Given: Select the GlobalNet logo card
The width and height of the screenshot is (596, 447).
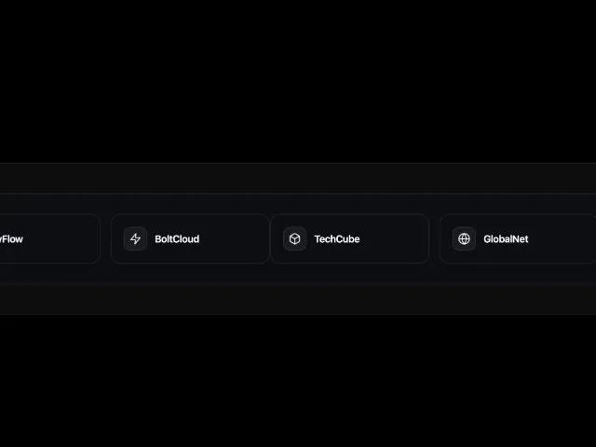Looking at the screenshot, I should coord(518,238).
